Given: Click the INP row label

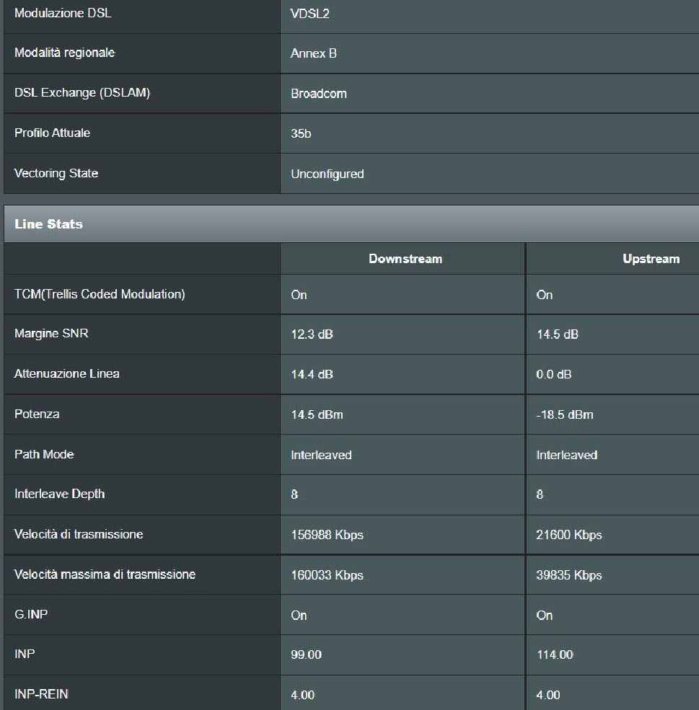Looking at the screenshot, I should pyautogui.click(x=25, y=654).
